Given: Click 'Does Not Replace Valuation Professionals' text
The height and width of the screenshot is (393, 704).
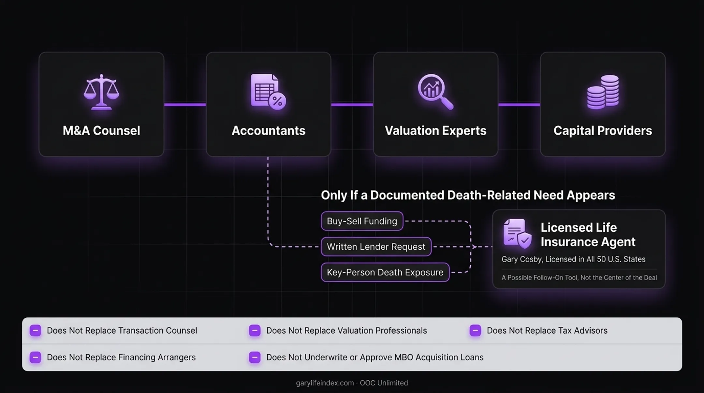Looking at the screenshot, I should (346, 330).
